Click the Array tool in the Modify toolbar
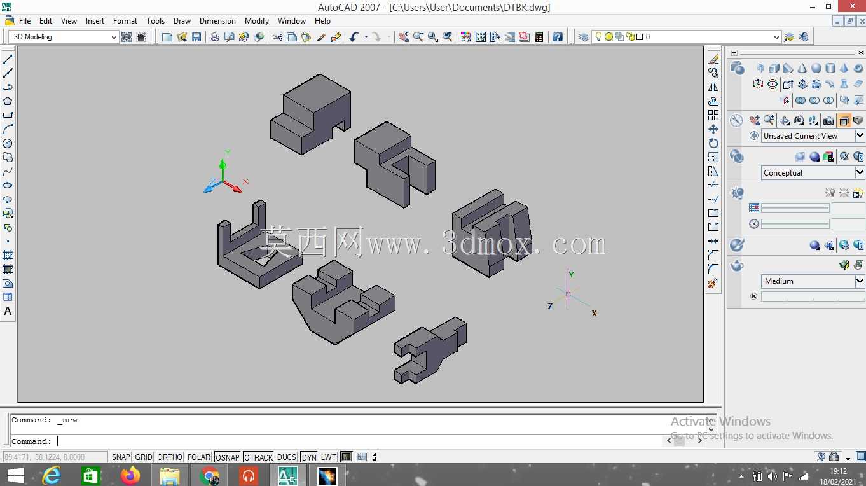 point(713,115)
